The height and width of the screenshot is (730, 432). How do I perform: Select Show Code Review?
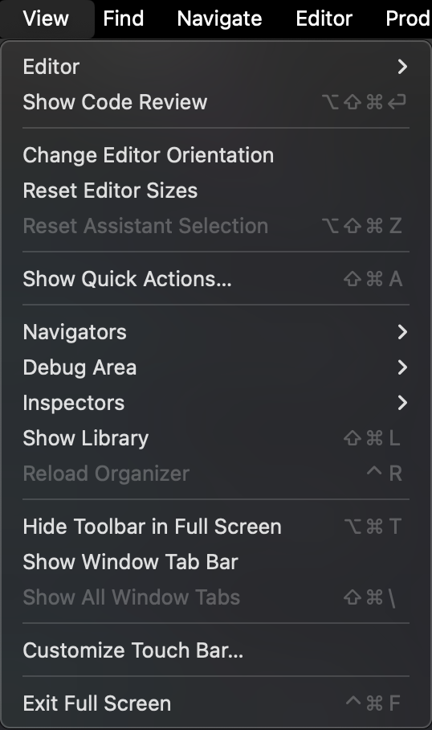[x=216, y=102]
